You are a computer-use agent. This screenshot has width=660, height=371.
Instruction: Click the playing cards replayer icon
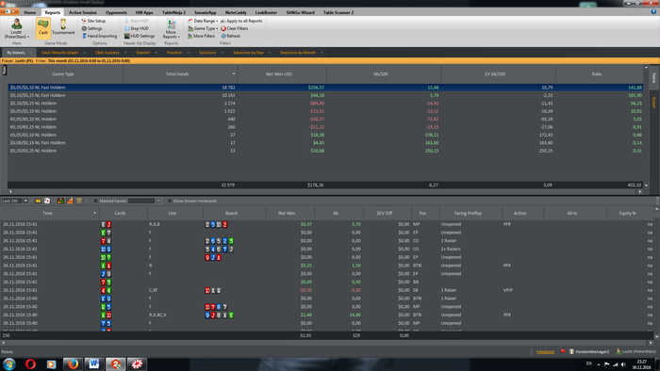[47, 201]
